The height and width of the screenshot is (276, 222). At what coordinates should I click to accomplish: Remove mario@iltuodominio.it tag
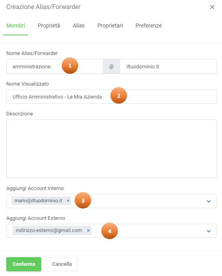coord(68,201)
